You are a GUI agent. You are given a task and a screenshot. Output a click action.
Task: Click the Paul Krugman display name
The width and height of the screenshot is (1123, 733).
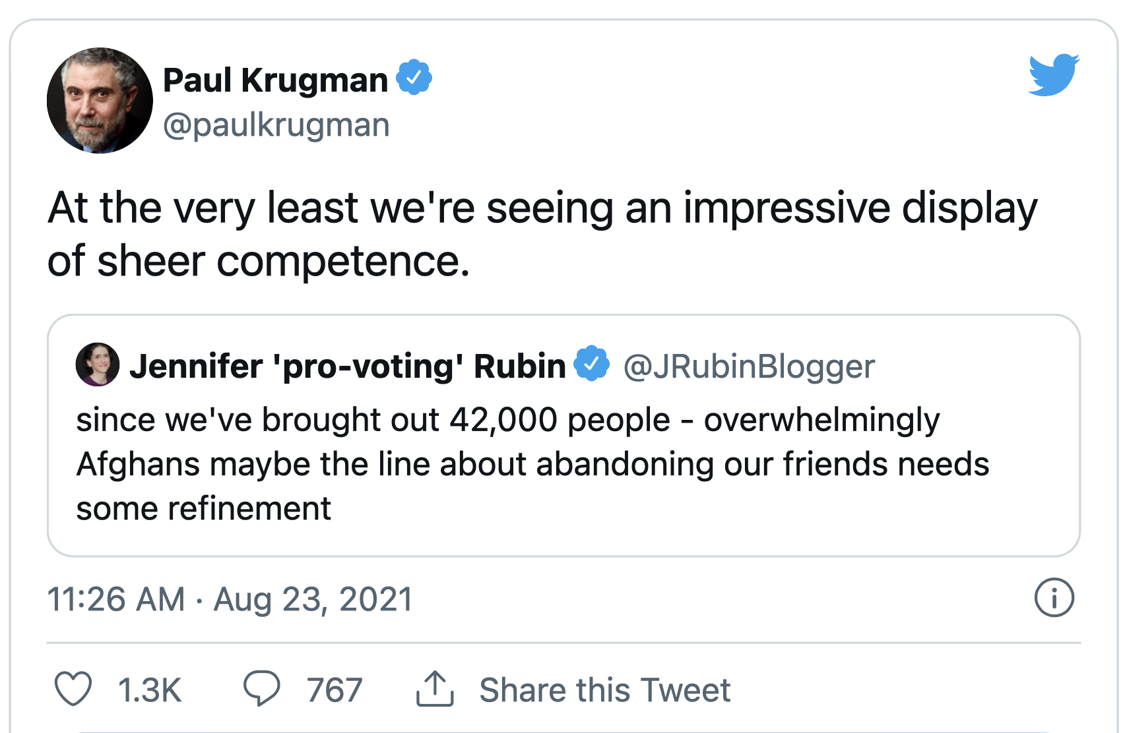(275, 80)
